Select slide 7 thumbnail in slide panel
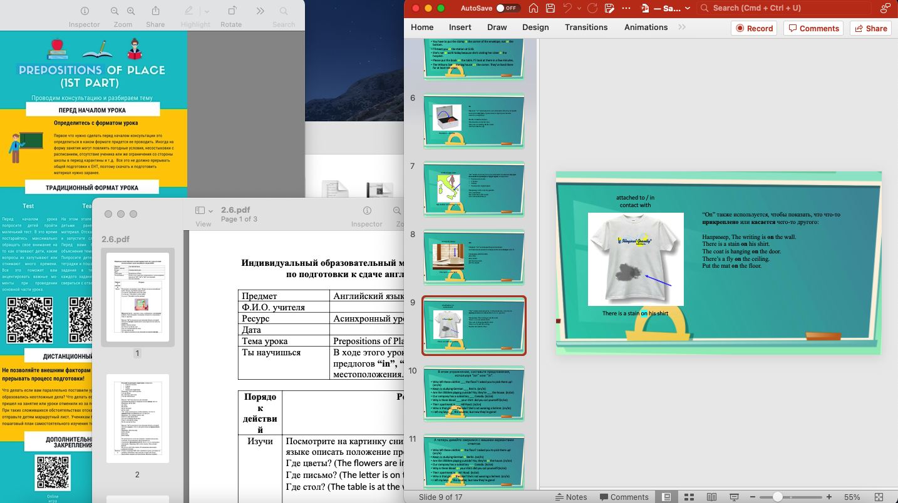Image resolution: width=898 pixels, height=503 pixels. (x=473, y=188)
